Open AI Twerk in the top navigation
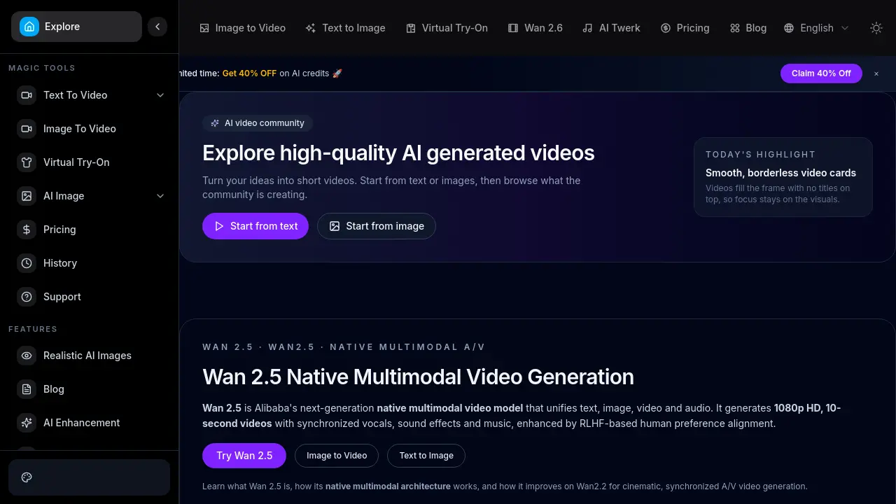The height and width of the screenshot is (504, 896). (x=612, y=28)
